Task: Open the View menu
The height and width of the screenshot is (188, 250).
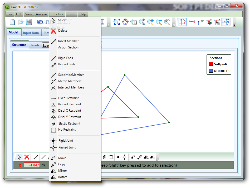Action: (28, 14)
